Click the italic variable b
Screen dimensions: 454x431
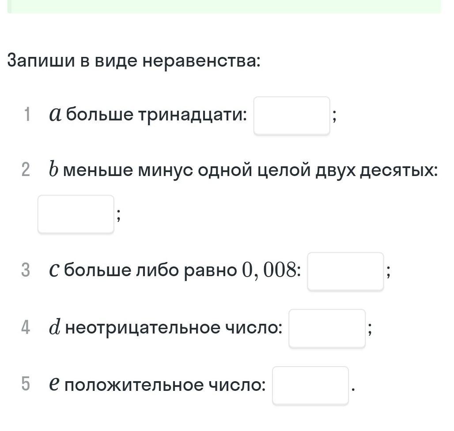pyautogui.click(x=53, y=170)
